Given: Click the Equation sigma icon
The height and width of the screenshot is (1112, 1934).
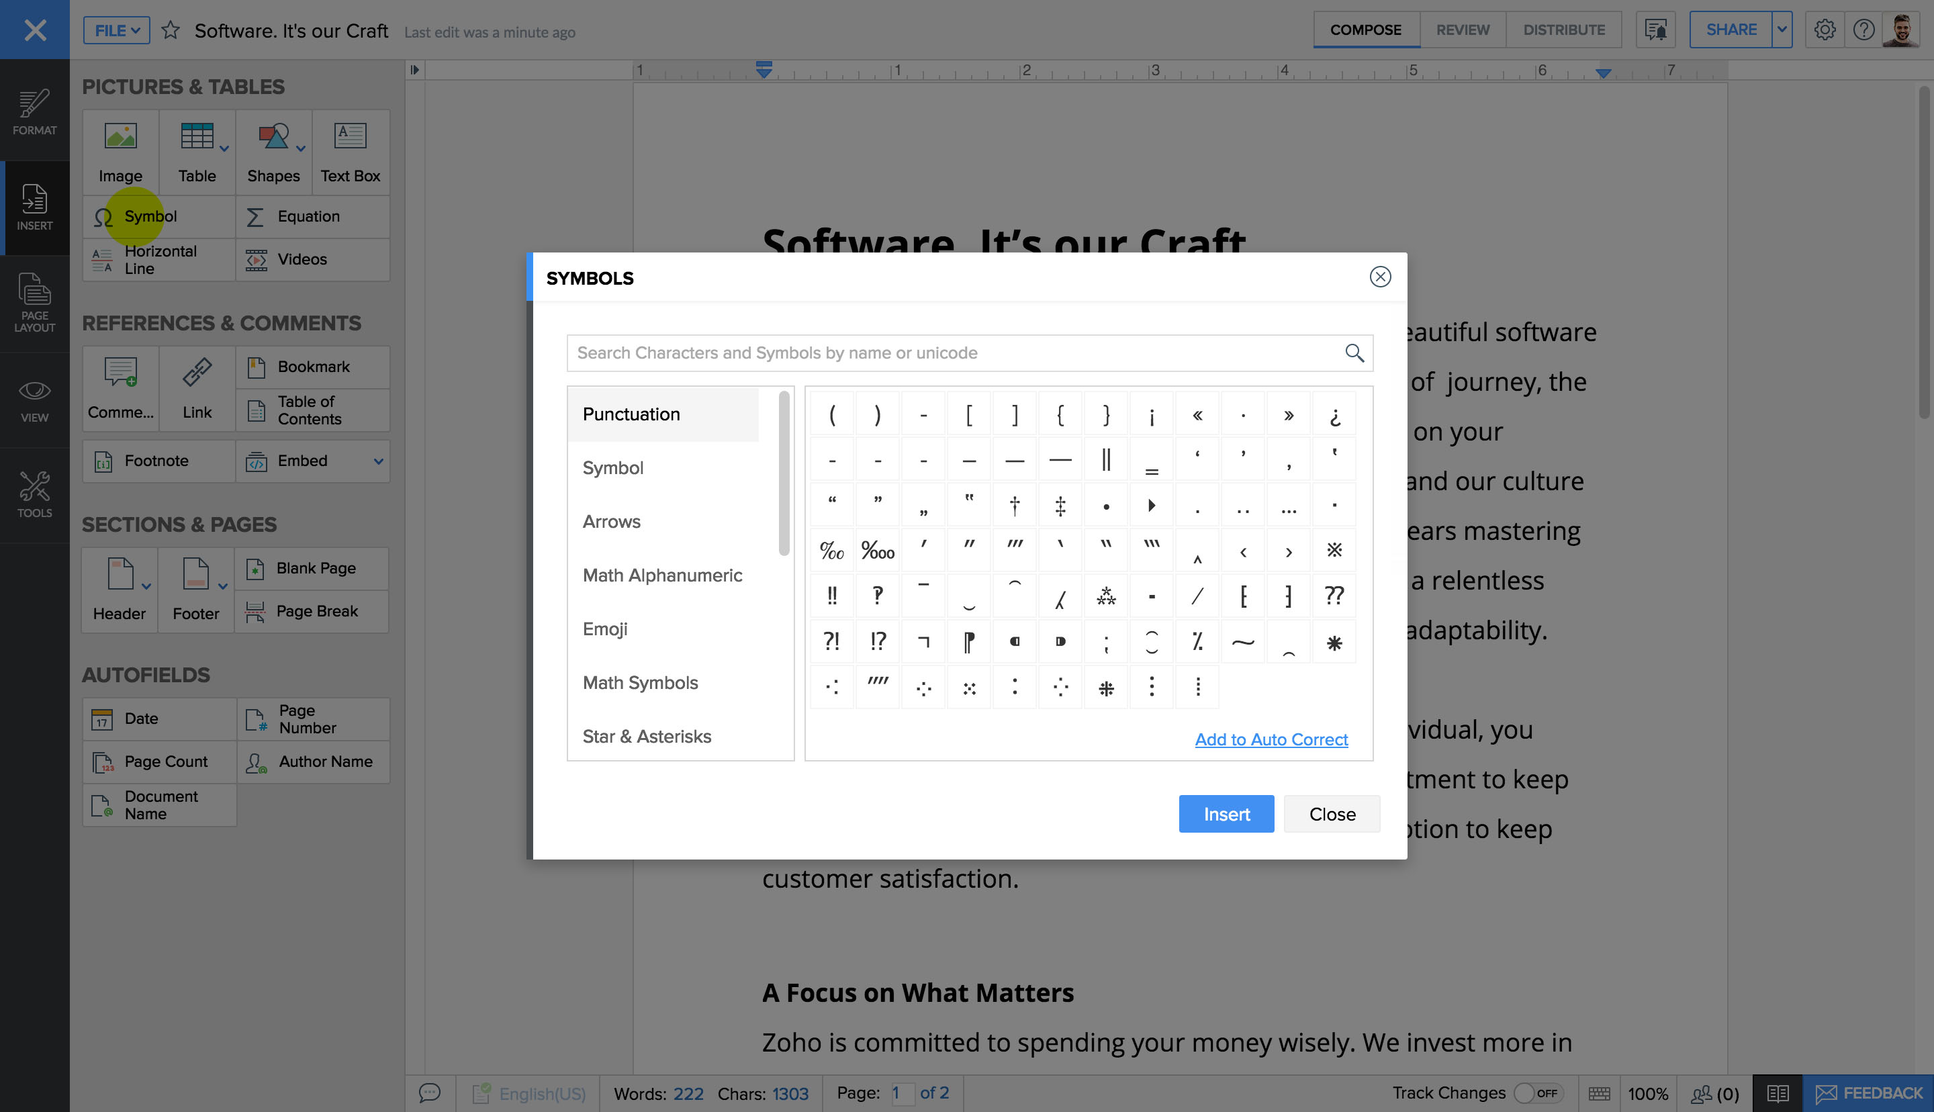Looking at the screenshot, I should (x=255, y=217).
